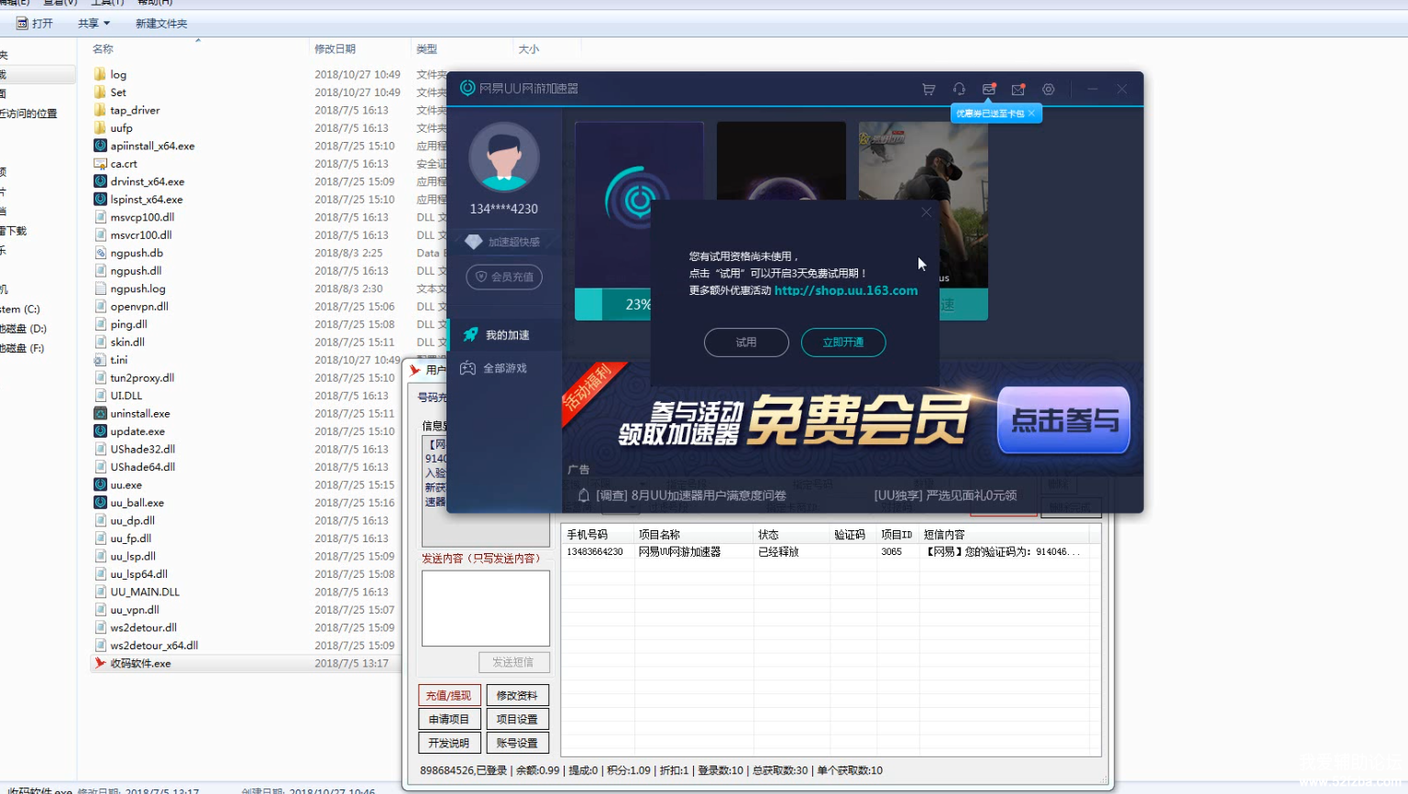1408x794 pixels.
Task: Open the 共享 dropdown in Explorer toolbar
Action: 93,24
